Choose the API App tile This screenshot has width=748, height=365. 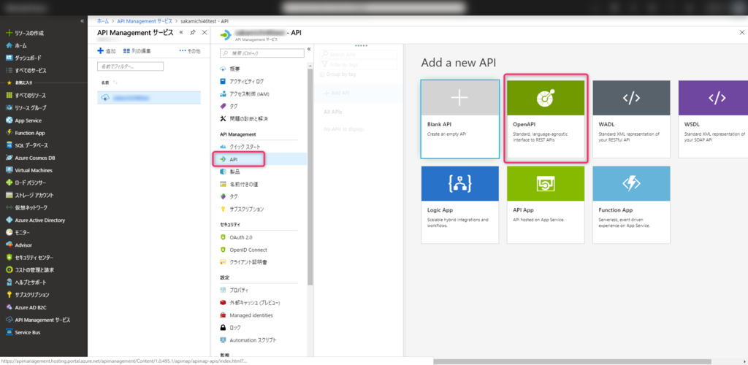click(x=546, y=205)
